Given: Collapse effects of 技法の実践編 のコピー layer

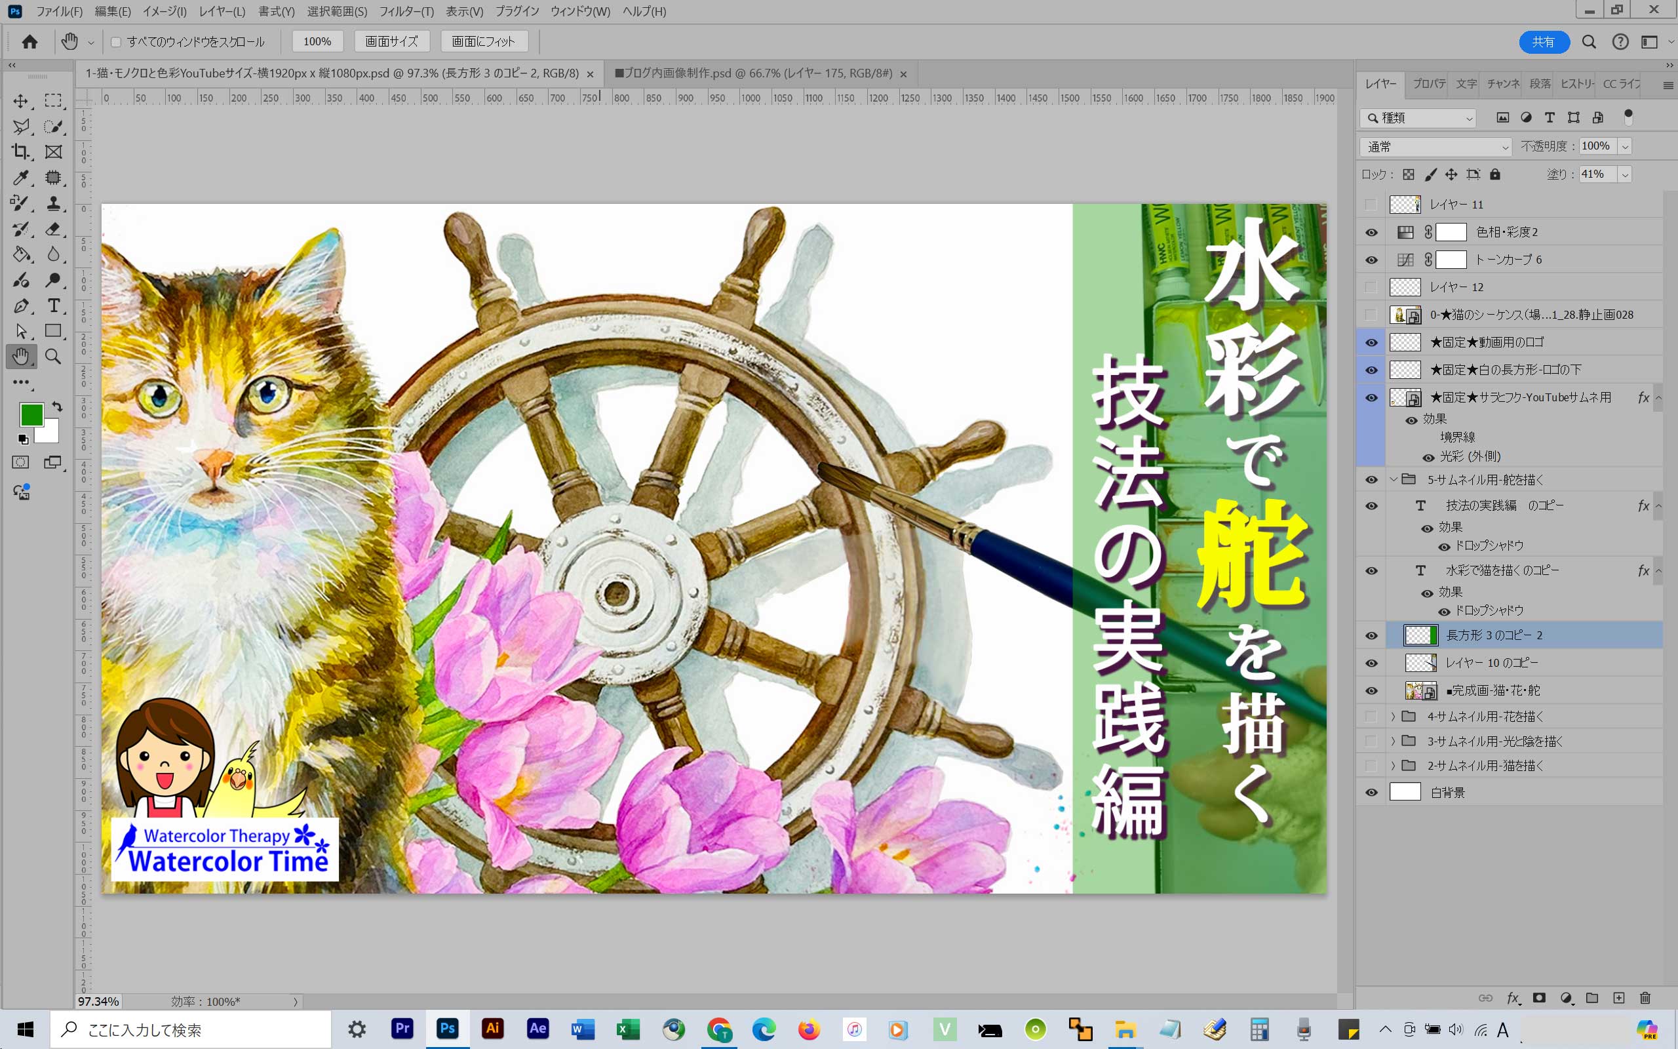Looking at the screenshot, I should click(x=1658, y=505).
